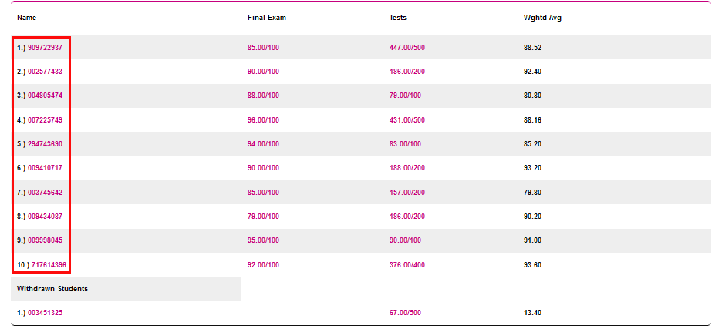Open the 85.00/100 Final Exam score in row 1

tap(263, 48)
